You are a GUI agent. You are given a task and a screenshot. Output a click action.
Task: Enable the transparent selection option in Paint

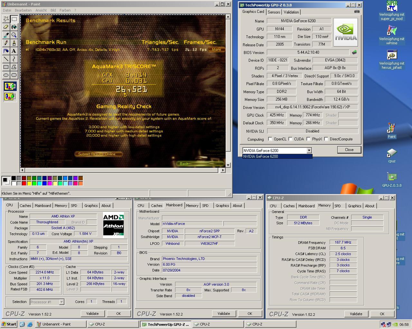(x=10, y=96)
